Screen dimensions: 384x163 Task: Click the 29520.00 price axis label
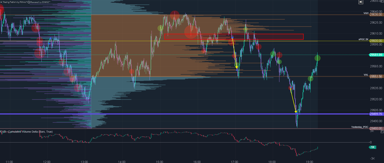coord(377,99)
